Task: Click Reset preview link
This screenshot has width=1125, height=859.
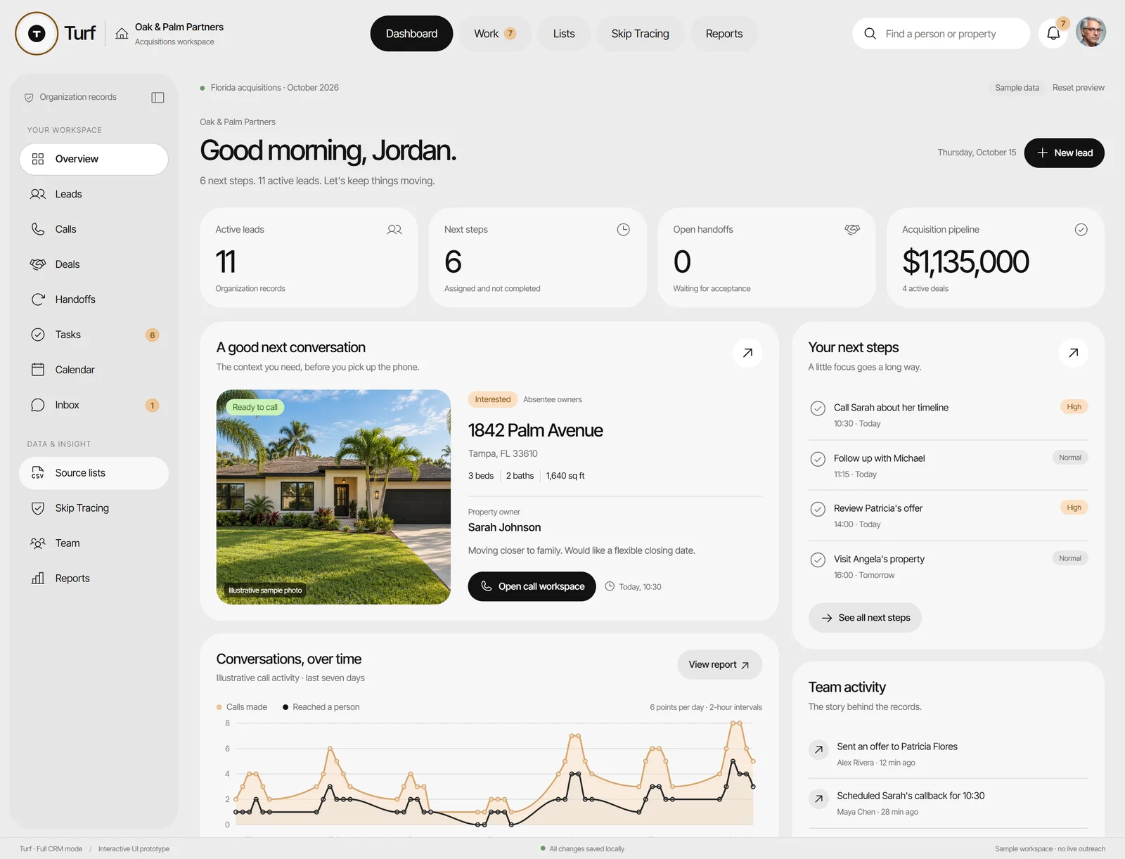Action: (x=1078, y=88)
